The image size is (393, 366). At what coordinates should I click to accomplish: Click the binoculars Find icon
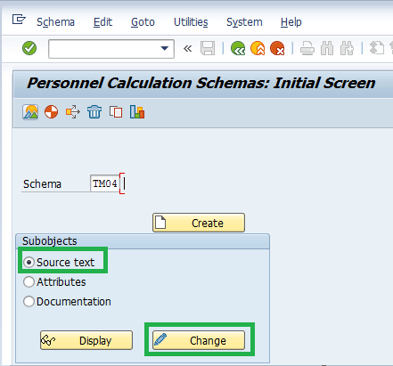click(x=327, y=48)
